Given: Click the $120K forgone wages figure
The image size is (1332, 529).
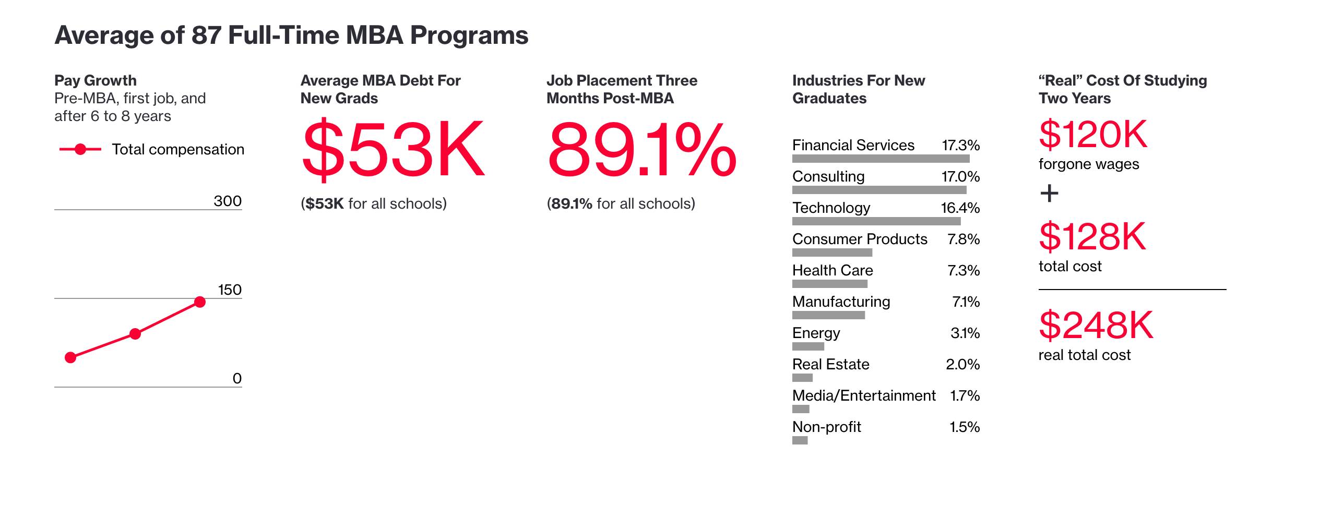Looking at the screenshot, I should click(1093, 134).
